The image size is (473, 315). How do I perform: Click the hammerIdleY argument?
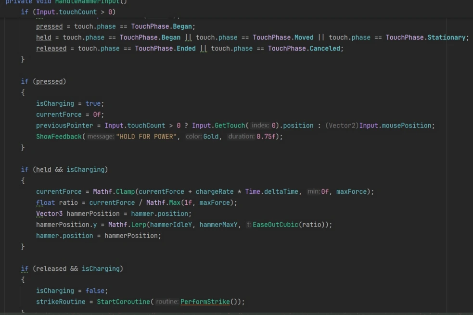[x=171, y=225]
